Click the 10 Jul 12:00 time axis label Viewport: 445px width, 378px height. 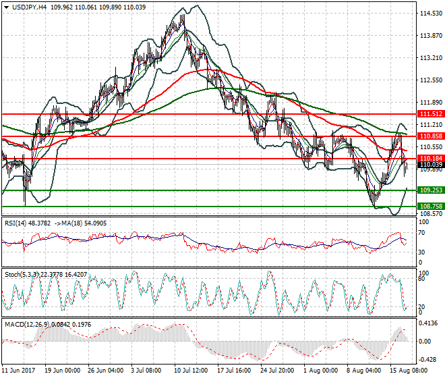point(191,371)
